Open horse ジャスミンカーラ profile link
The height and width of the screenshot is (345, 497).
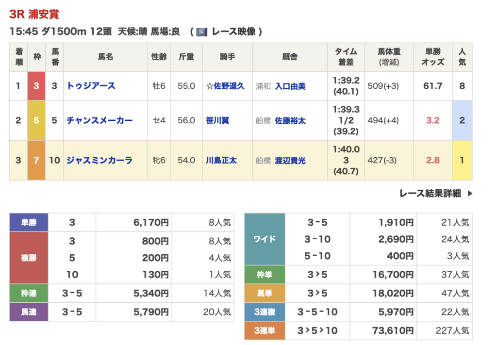pos(99,160)
